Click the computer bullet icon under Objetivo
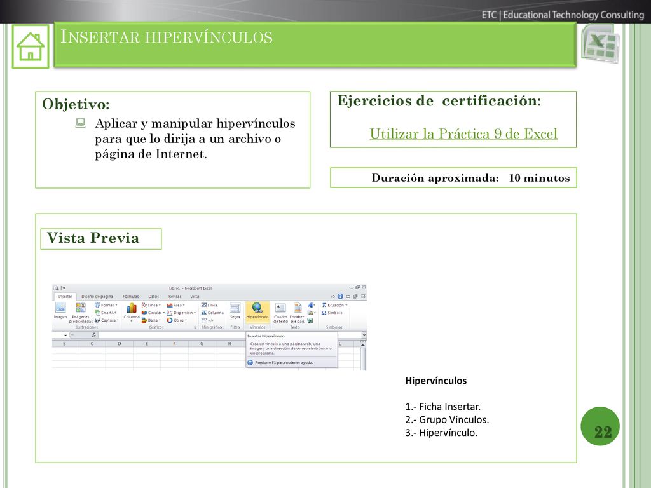Viewport: 651px width, 488px height. [81, 123]
